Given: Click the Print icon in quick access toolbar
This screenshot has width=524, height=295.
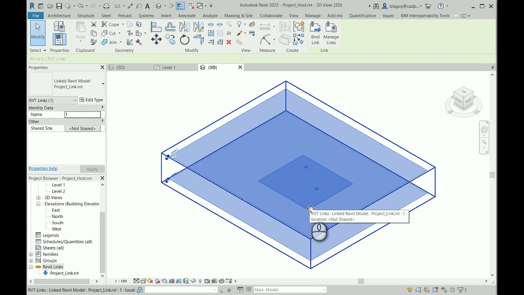Looking at the screenshot, I should pyautogui.click(x=106, y=6).
